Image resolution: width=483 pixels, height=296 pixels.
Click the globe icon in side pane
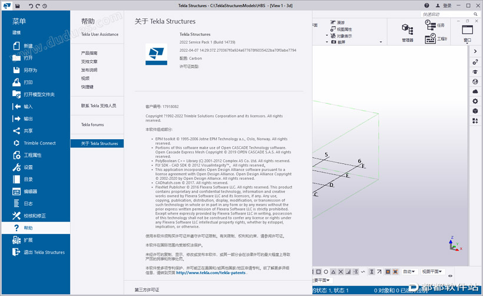(475, 82)
